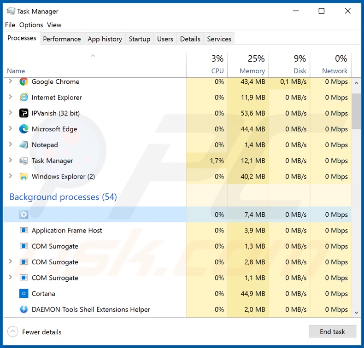Expand the Notepad process group
Screen dimensions: 364x348
click(10, 144)
